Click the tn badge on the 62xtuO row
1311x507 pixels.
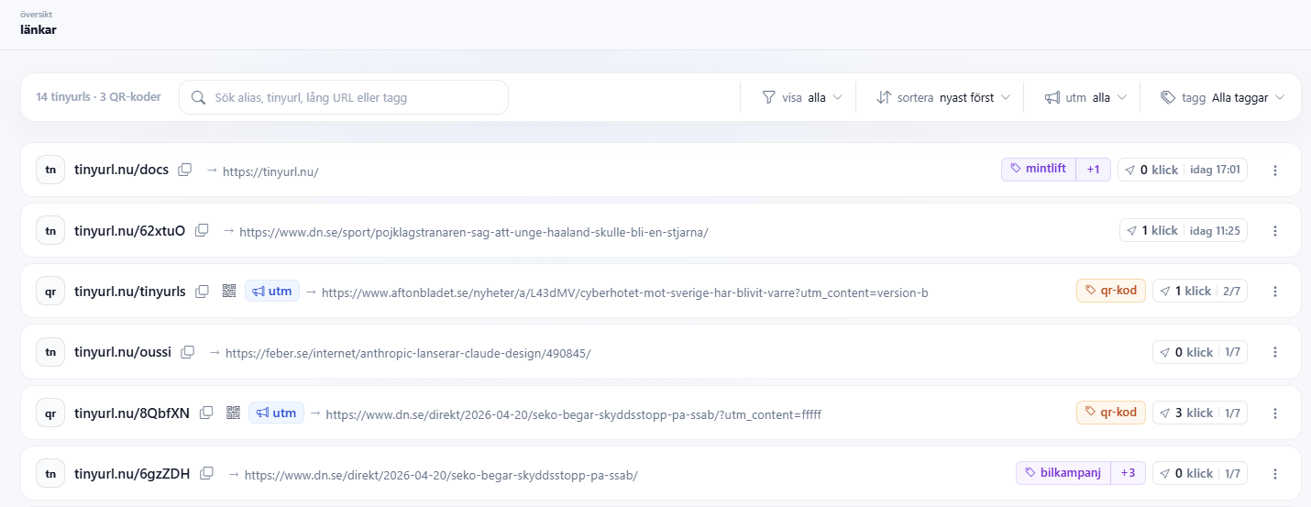[50, 230]
